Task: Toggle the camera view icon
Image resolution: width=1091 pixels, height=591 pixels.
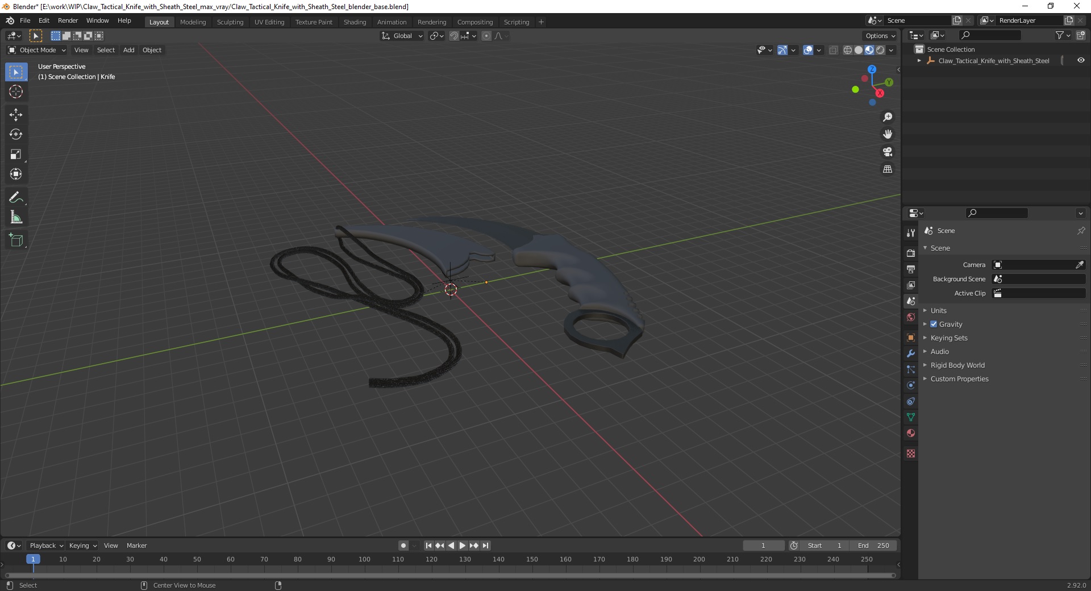Action: 888,152
